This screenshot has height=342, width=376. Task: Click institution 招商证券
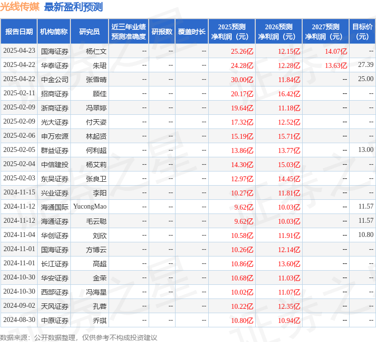click(x=55, y=93)
